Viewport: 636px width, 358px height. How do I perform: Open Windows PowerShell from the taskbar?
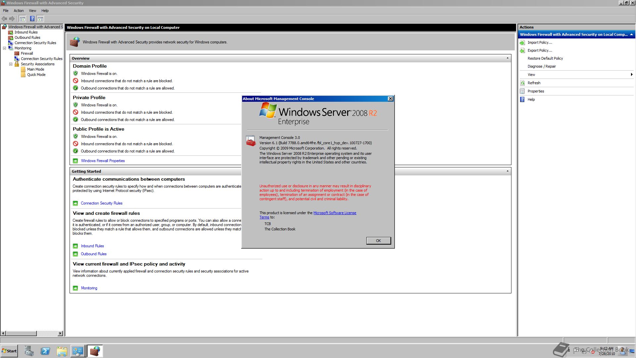coord(45,351)
